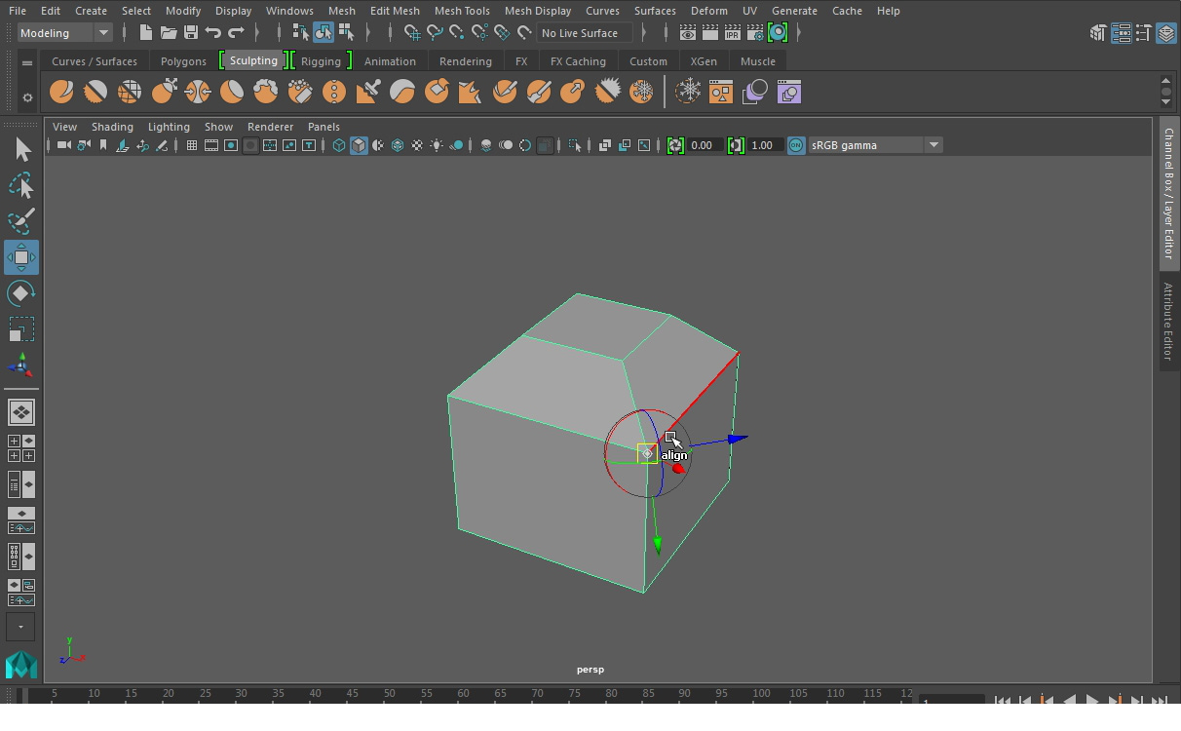1181x731 pixels.
Task: Open the sRGB gamma dropdown
Action: (x=874, y=145)
